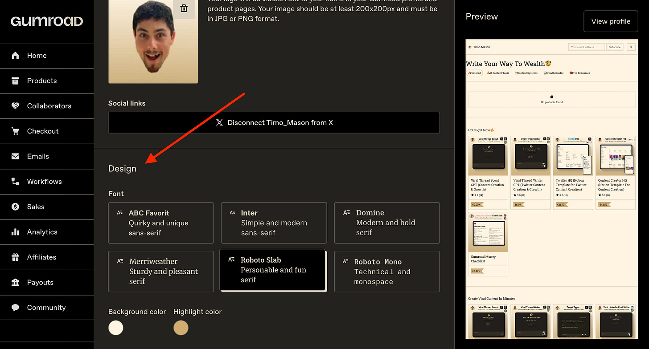Open the Background color swatch

coord(116,328)
